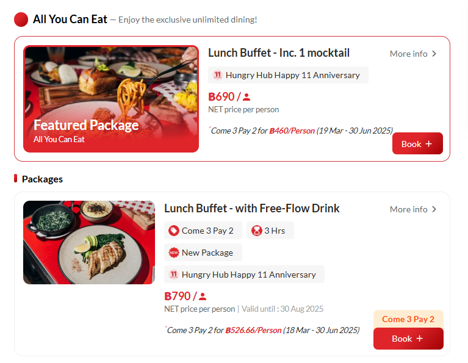Open the Featured Package food image

[111, 99]
